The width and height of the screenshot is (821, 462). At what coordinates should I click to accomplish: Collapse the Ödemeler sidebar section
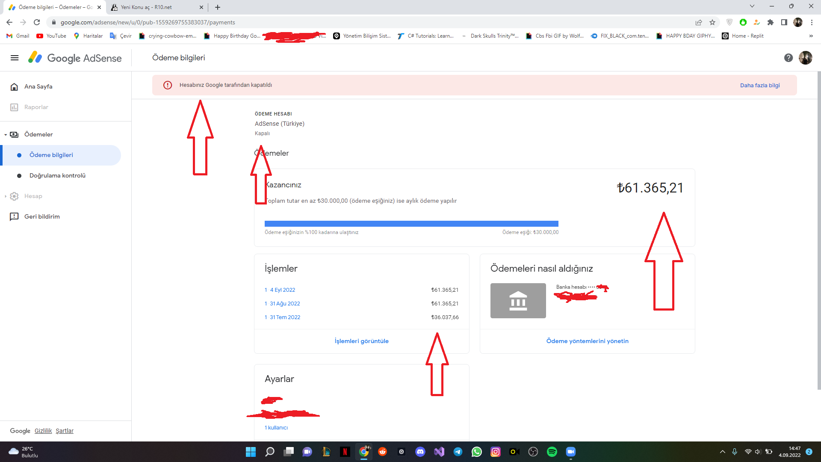tap(6, 135)
